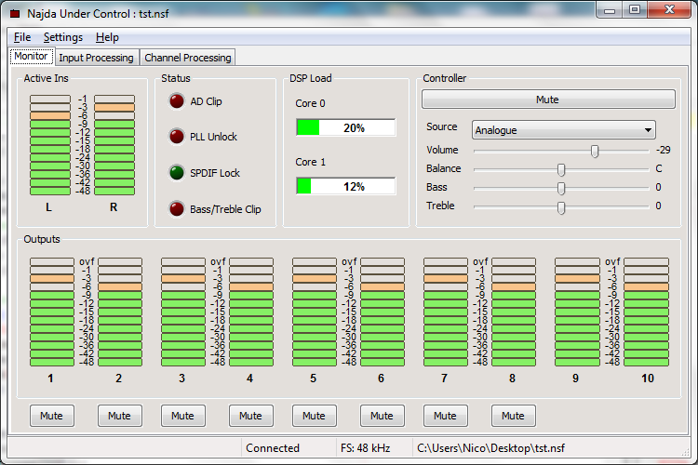Click the PLL Unlock status LED
Viewport: 698px width, 465px height.
coord(177,136)
